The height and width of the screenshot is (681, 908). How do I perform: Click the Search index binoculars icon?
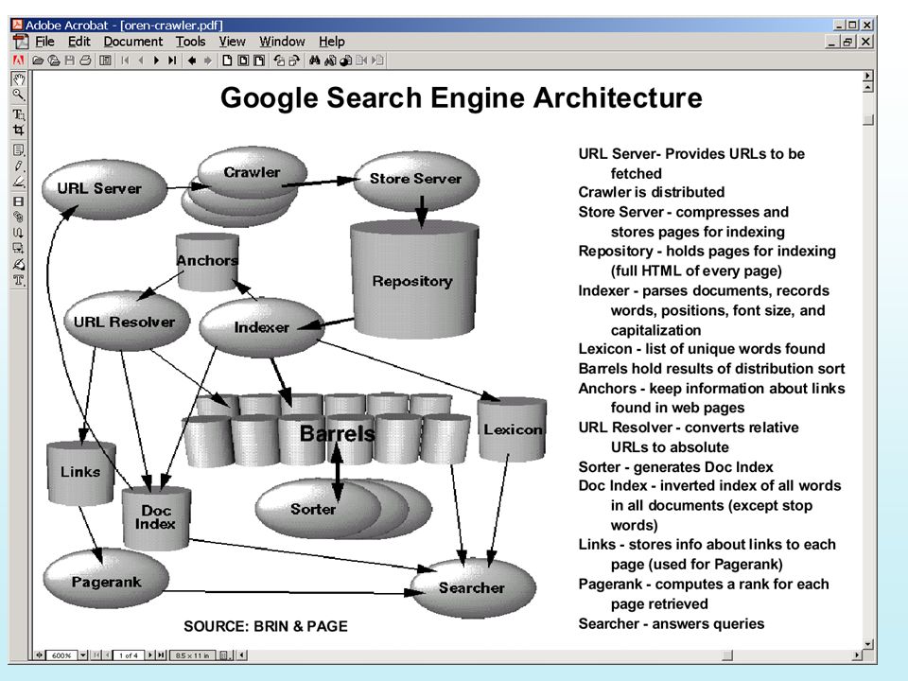pyautogui.click(x=330, y=61)
